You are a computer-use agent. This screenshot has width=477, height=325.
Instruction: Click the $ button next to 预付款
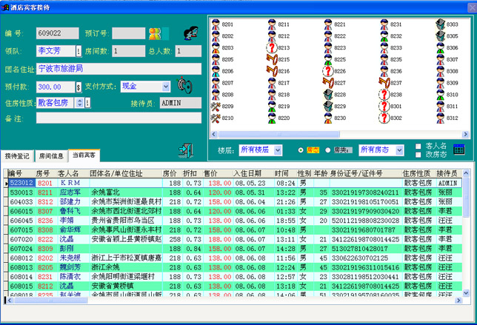[79, 87]
